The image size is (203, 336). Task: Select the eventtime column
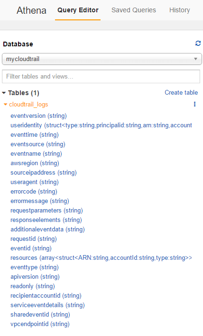(x=35, y=135)
